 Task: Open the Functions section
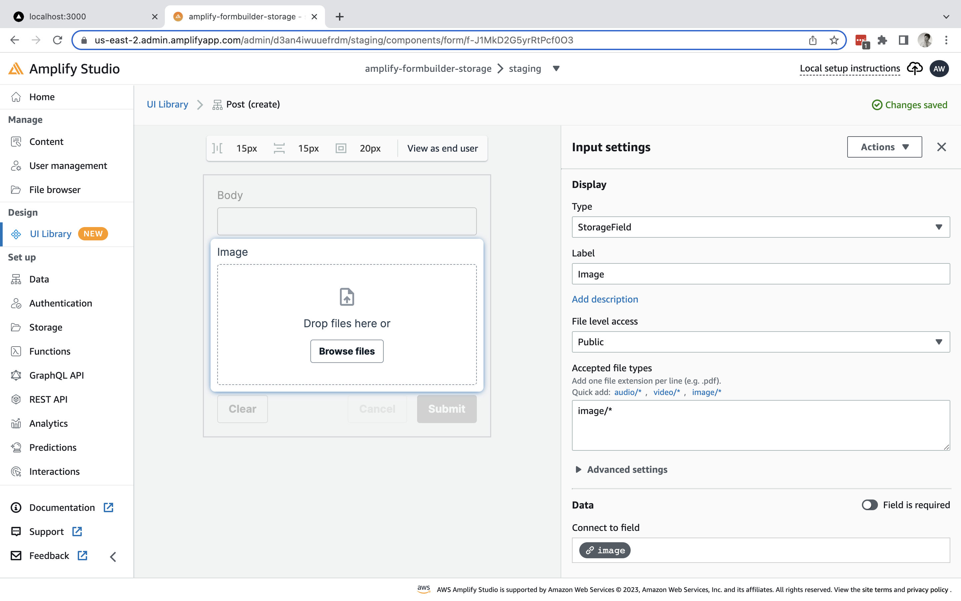click(x=50, y=351)
